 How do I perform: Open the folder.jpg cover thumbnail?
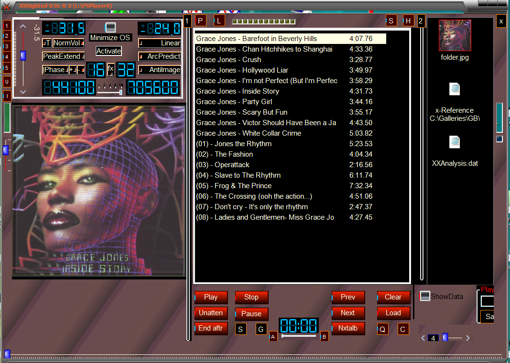tap(455, 35)
